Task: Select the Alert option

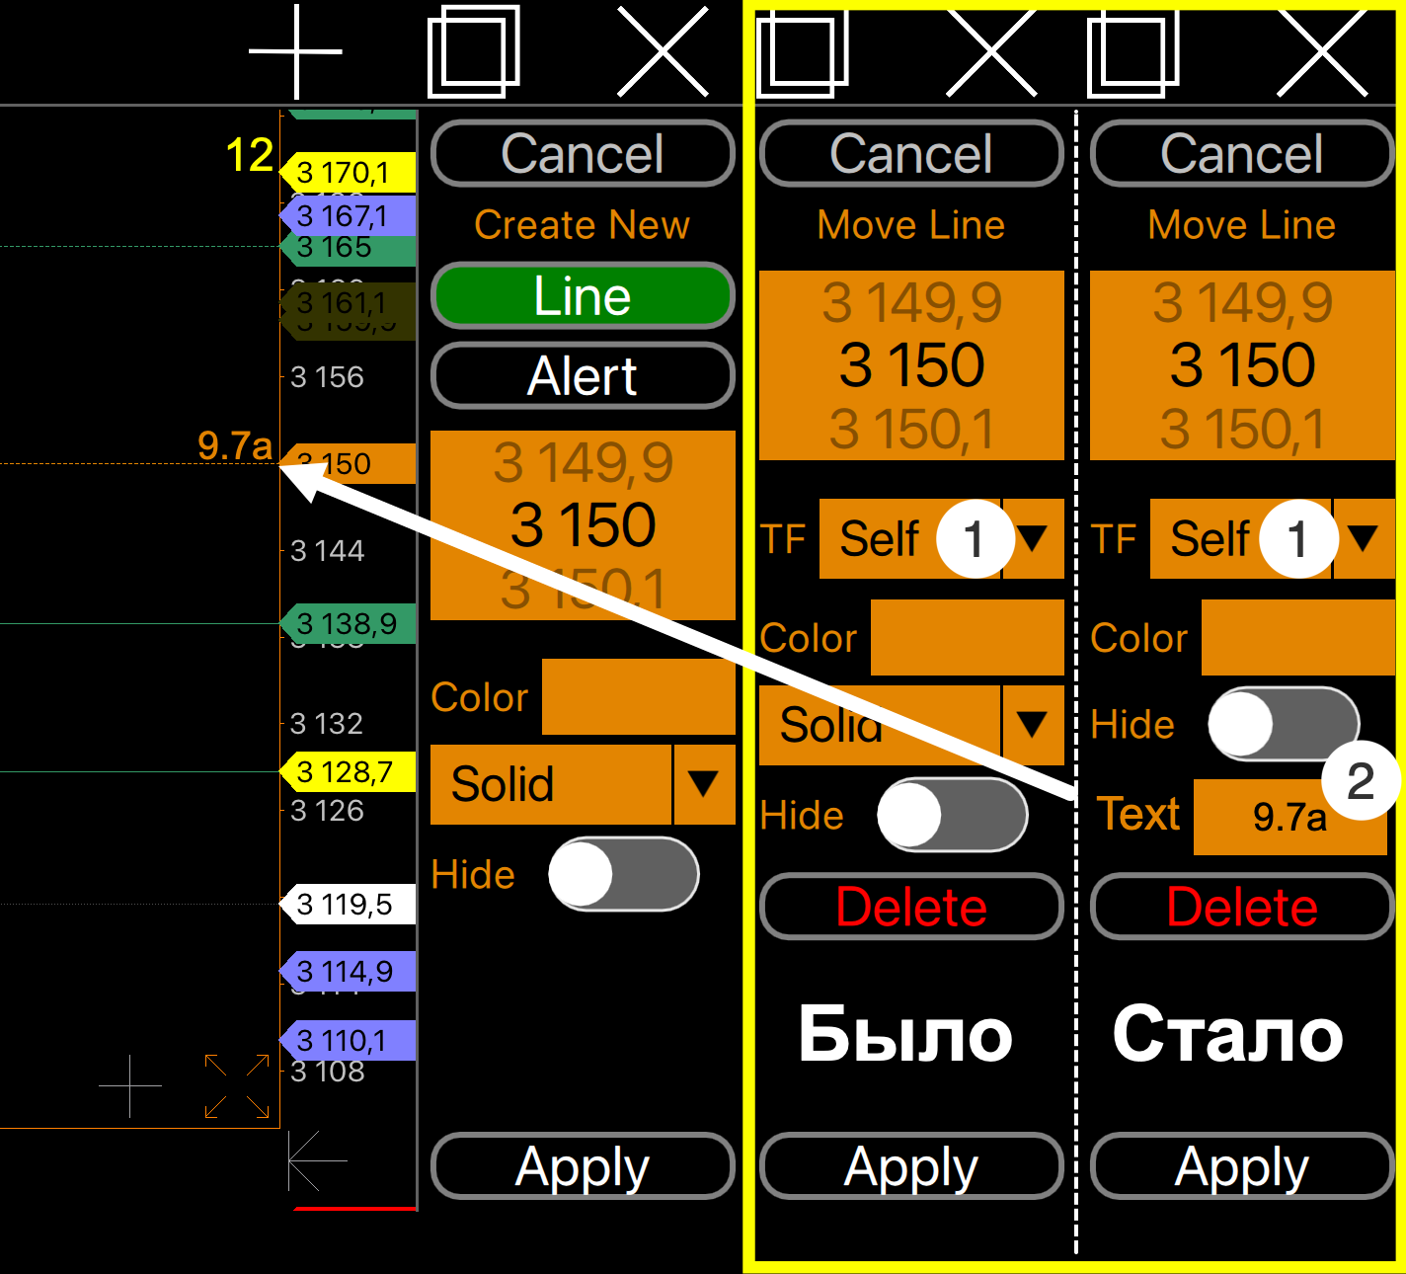Action: 583,375
